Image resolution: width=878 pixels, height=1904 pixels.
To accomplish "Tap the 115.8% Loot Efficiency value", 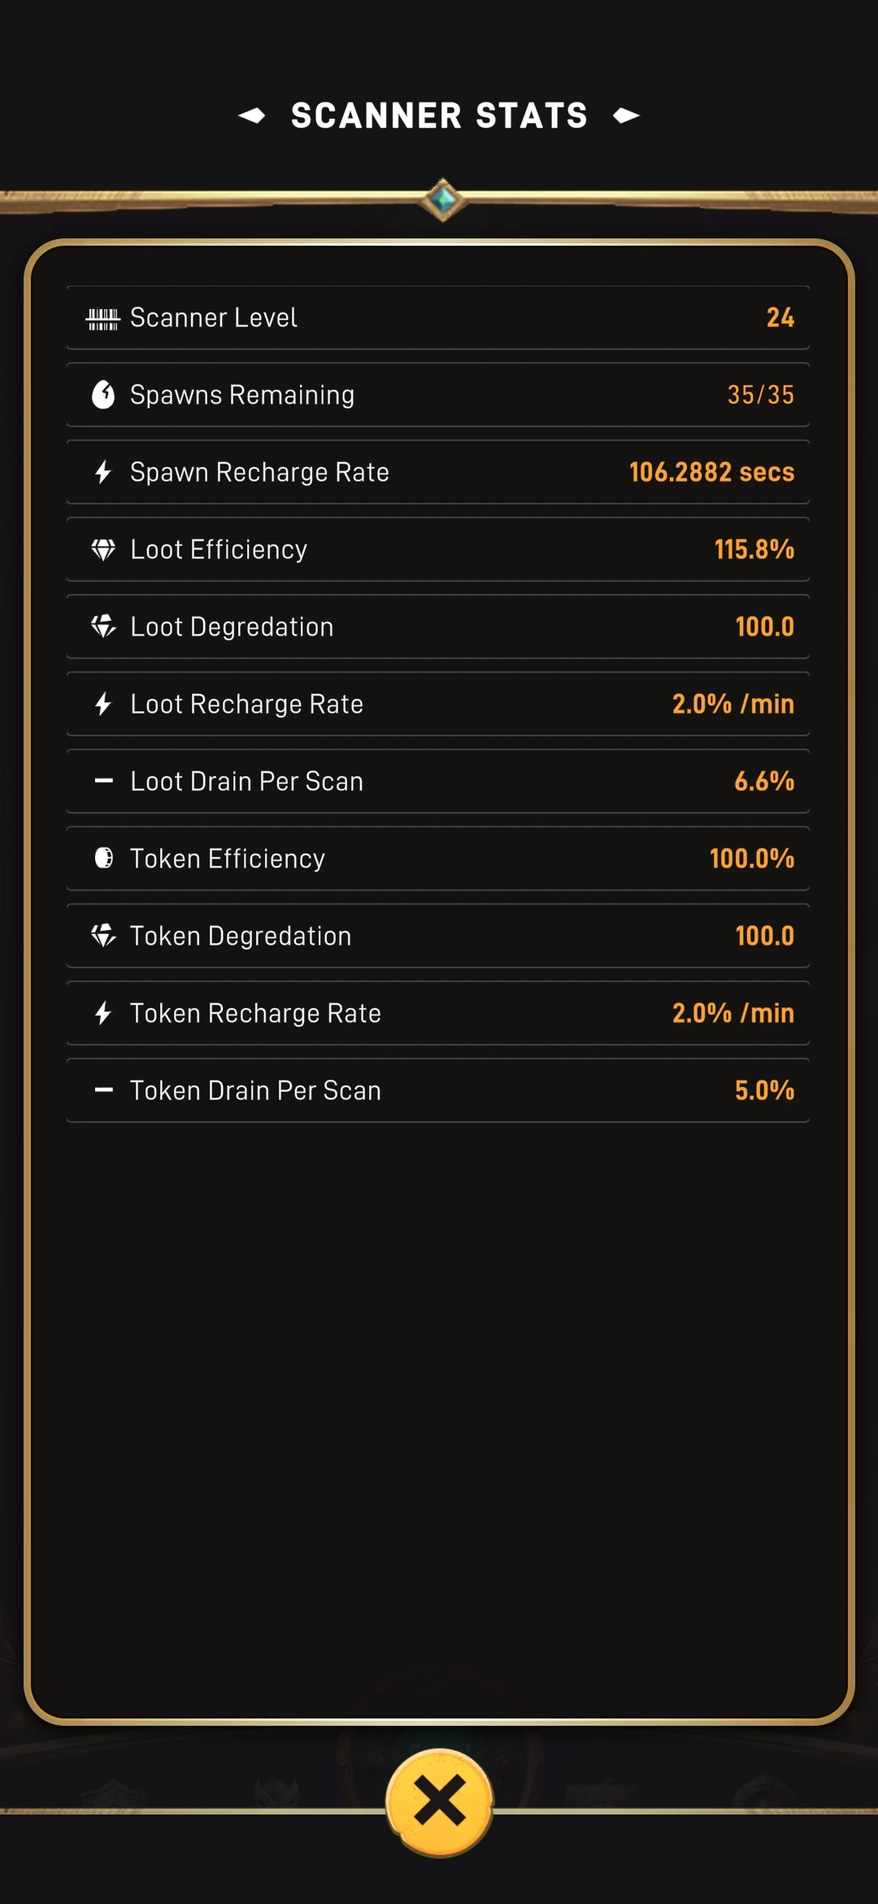I will [754, 549].
